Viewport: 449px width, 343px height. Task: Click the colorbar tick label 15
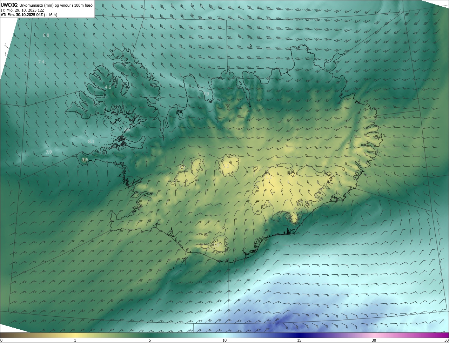click(299, 340)
